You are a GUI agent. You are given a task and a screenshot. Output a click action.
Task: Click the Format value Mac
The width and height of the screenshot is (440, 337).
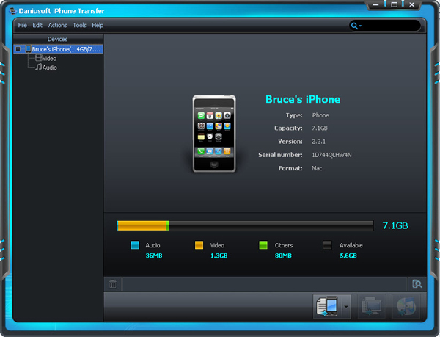(x=317, y=168)
